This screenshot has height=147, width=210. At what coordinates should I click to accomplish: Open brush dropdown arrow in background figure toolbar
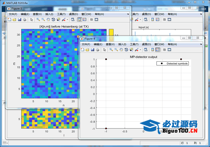140,20
